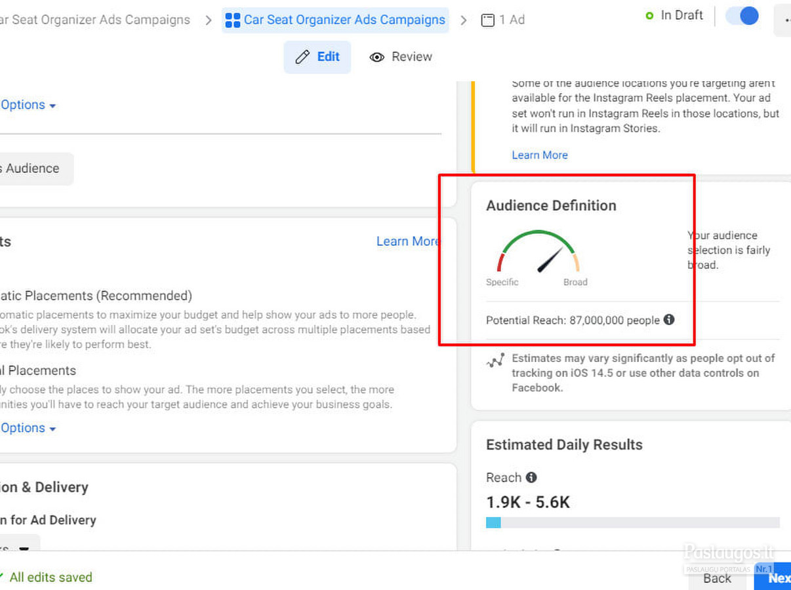Open the Learn More link under Instagram Reels notice
791x590 pixels.
tap(540, 155)
